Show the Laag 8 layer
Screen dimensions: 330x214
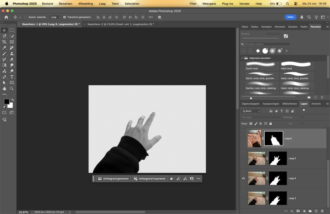click(243, 138)
